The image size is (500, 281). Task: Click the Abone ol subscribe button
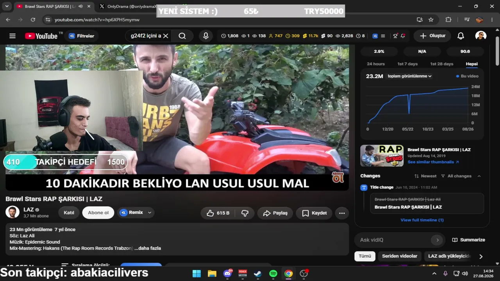coord(98,213)
